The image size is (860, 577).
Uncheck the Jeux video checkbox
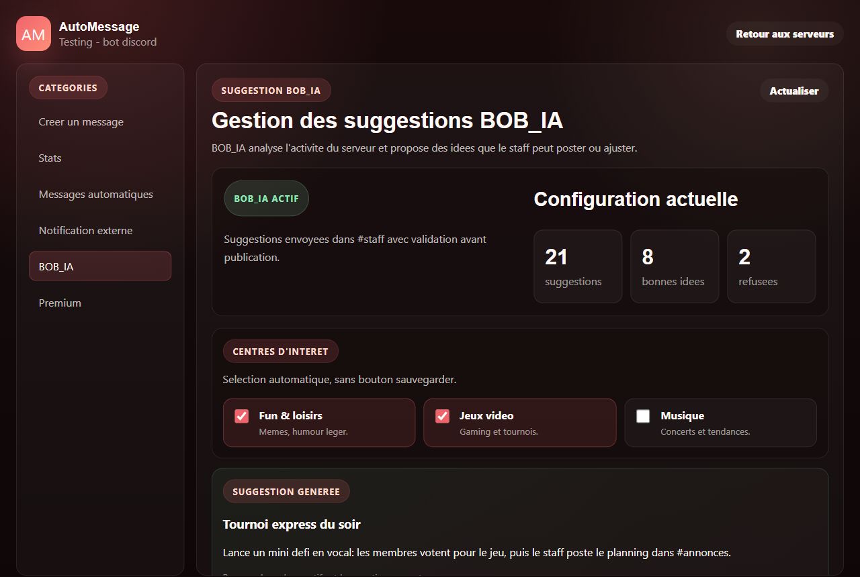[x=442, y=416]
